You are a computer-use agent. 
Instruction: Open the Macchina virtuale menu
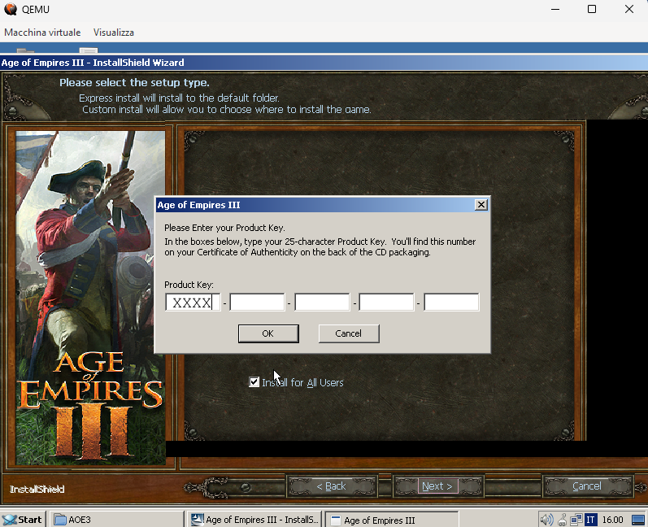pyautogui.click(x=42, y=33)
